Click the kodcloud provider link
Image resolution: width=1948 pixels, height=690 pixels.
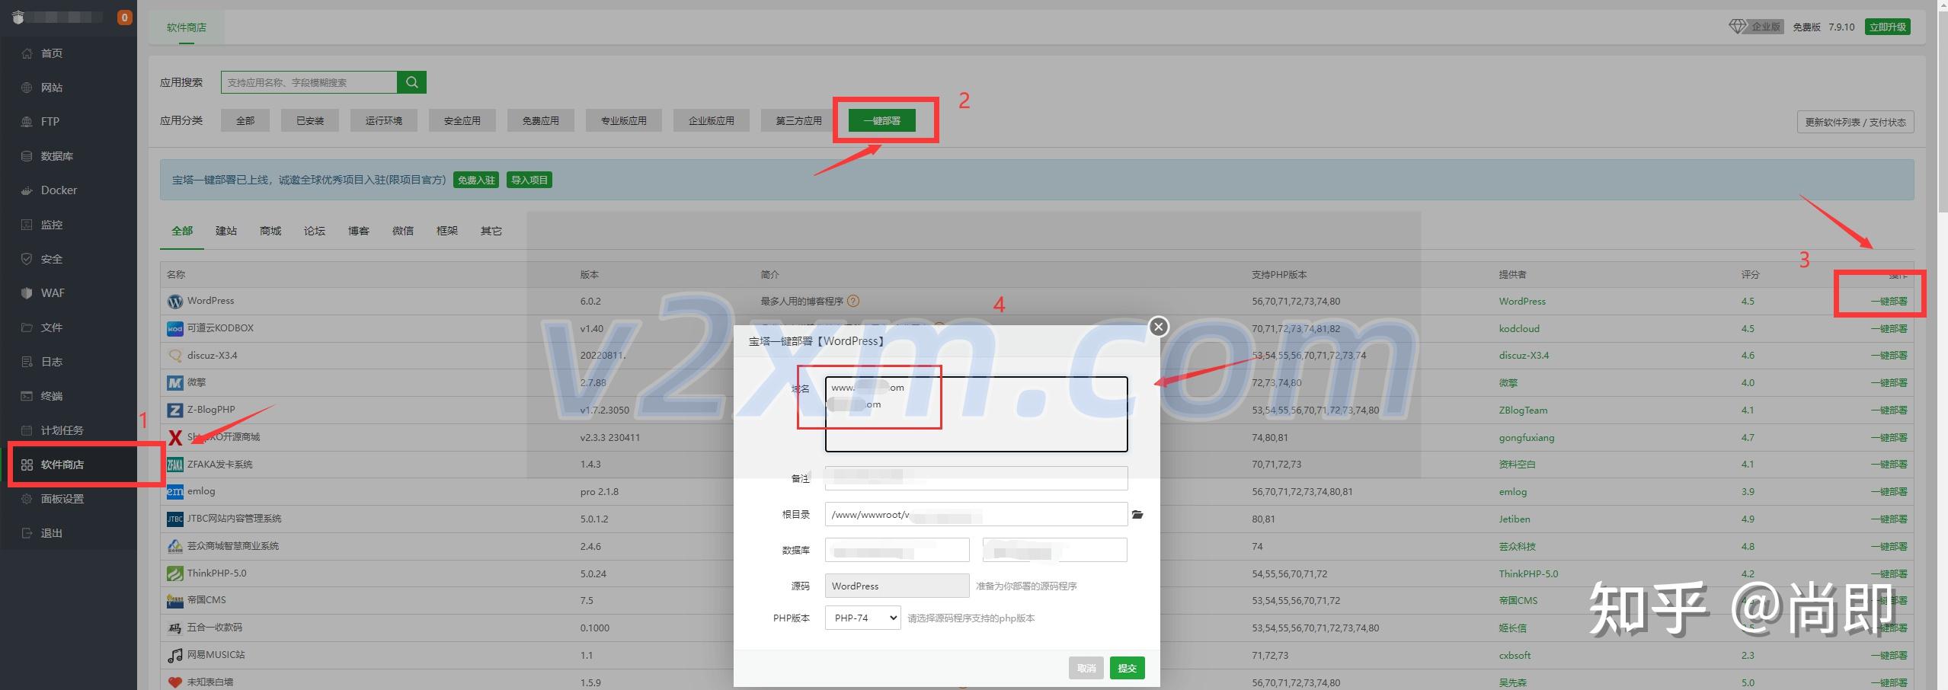(1519, 329)
